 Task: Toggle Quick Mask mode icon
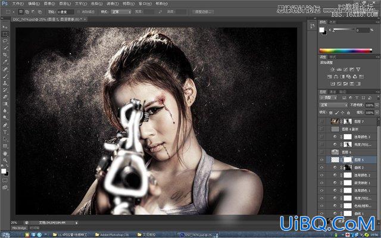(x=5, y=180)
